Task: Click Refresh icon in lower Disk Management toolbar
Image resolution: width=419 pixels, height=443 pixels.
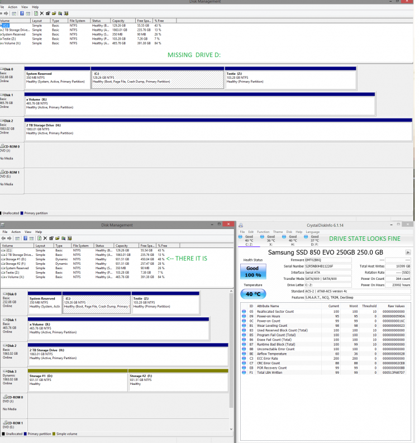Action: (x=39, y=238)
